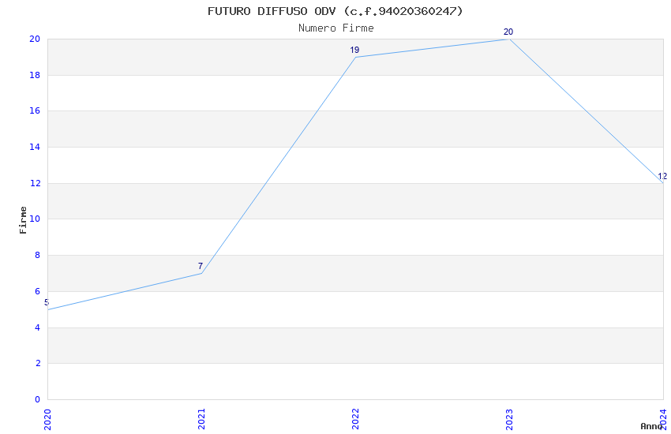This screenshot has height=434, width=671.
Task: Select the y-axis value 16
Action: tap(35, 111)
